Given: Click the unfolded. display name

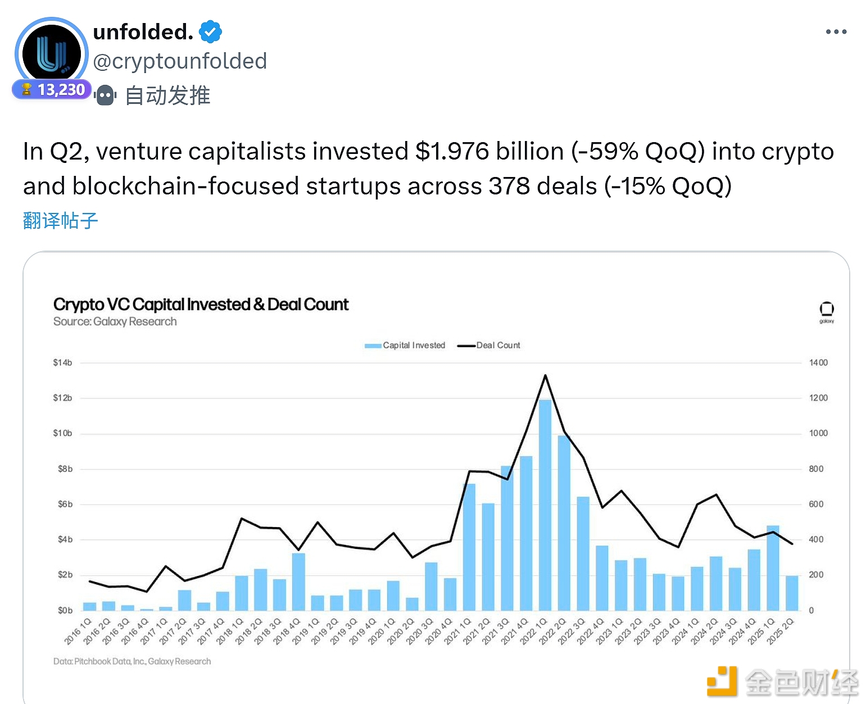Looking at the screenshot, I should (143, 32).
